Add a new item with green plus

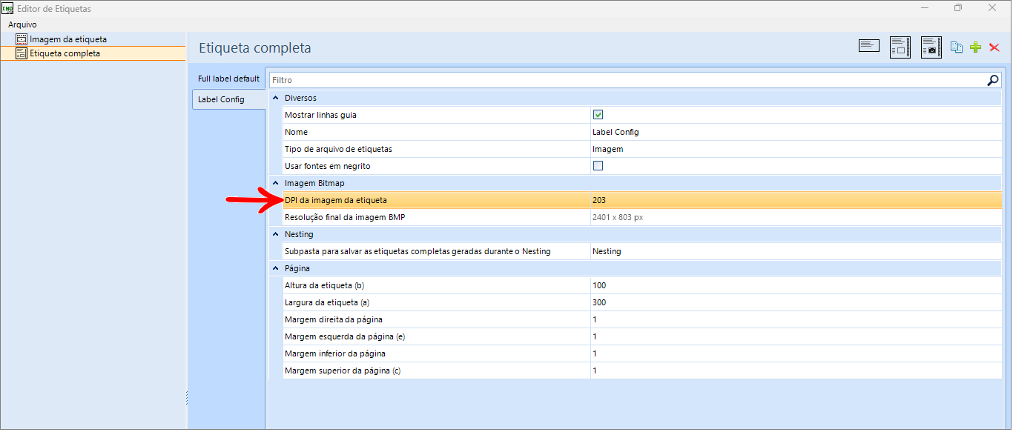[976, 47]
